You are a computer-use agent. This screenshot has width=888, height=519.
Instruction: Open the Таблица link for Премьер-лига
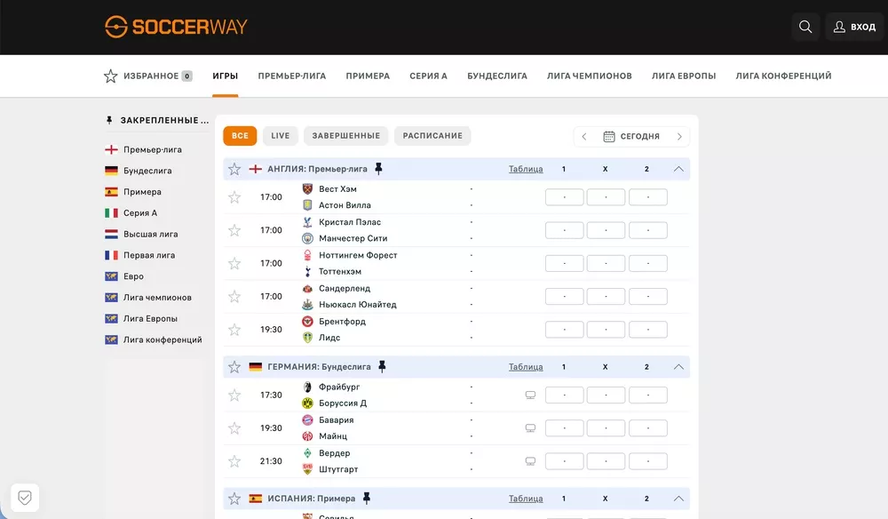(526, 168)
